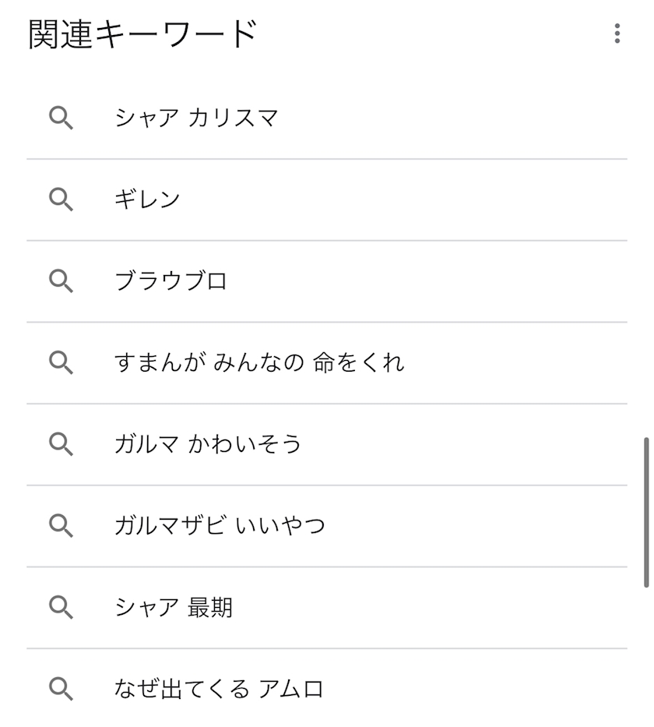Click search icon beside ガルマザビ いいやつ
The width and height of the screenshot is (654, 727).
pyautogui.click(x=62, y=525)
